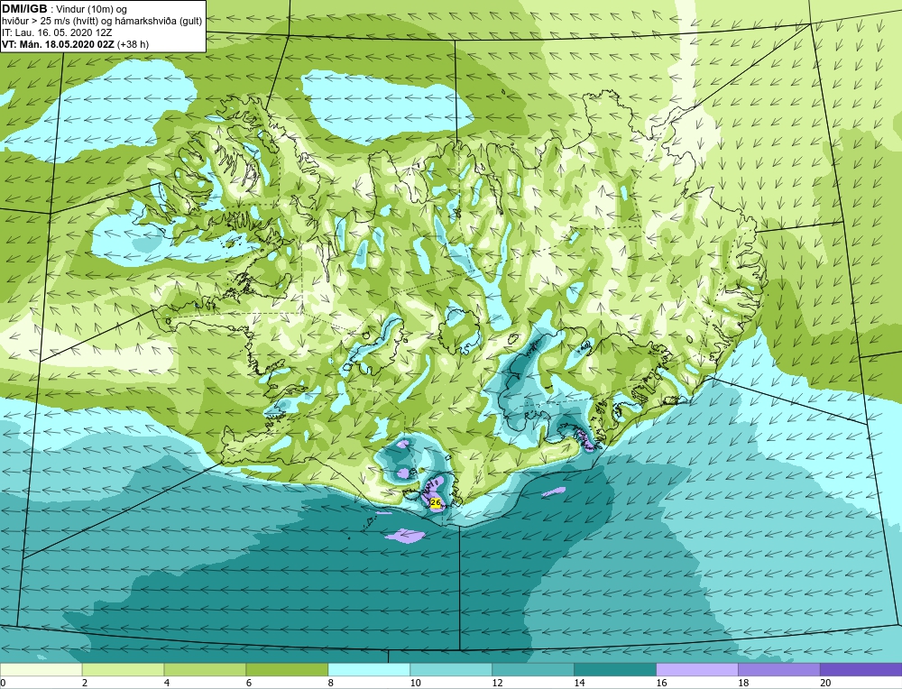This screenshot has height=689, width=902.
Task: Select the 2–4 m/s light green swatch
Action: coord(123,669)
